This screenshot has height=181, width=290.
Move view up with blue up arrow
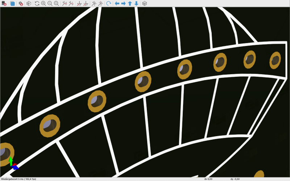click(x=130, y=3)
